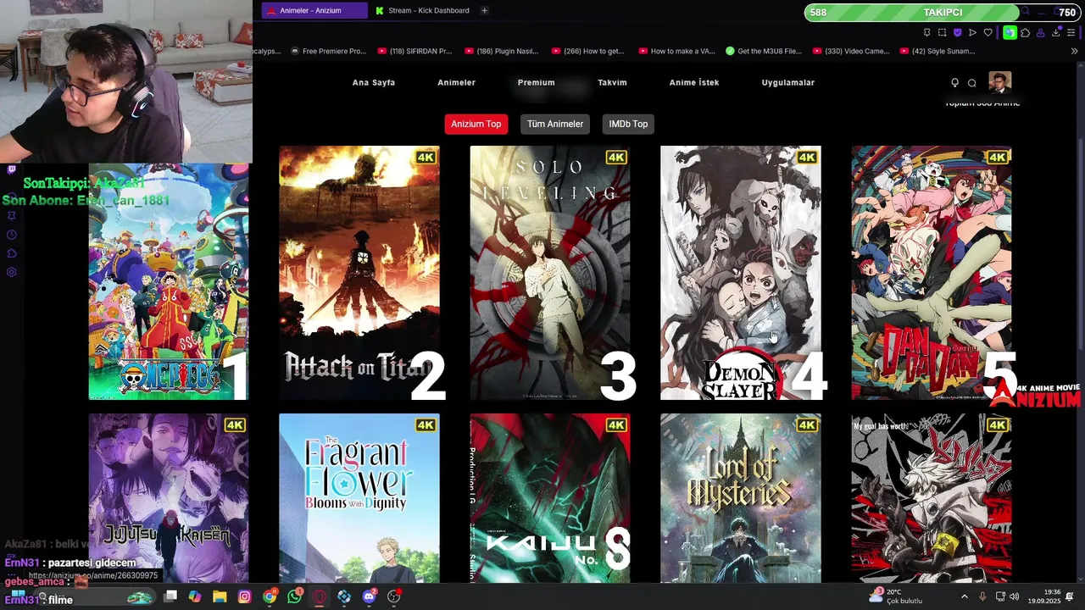The image size is (1085, 610).
Task: Click the send/flow arrow icon in toolbar
Action: (x=972, y=32)
